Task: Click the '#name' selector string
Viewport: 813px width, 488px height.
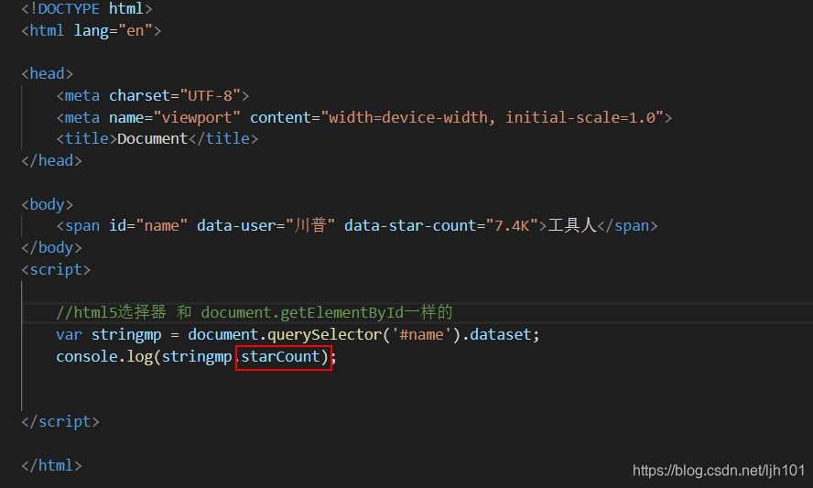Action: pos(421,335)
